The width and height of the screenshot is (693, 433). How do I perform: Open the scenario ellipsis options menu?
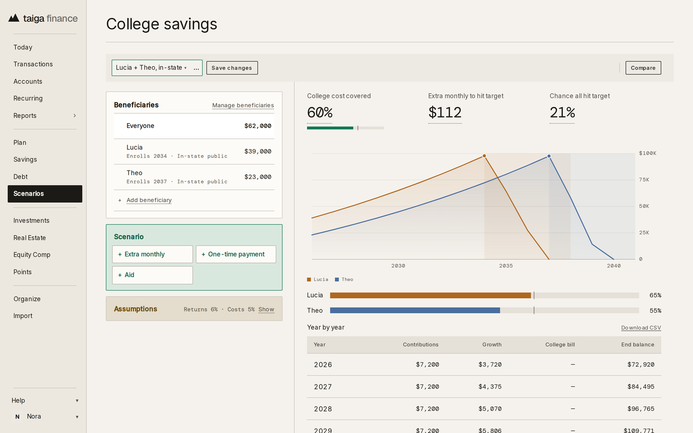coord(196,68)
